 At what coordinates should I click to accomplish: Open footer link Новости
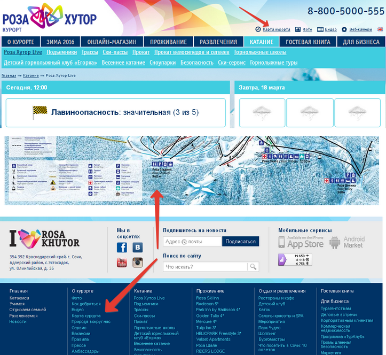click(18, 321)
